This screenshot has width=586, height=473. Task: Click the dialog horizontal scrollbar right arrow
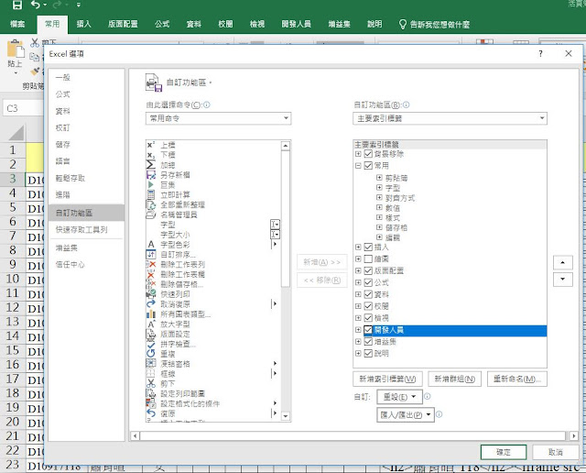(574, 436)
